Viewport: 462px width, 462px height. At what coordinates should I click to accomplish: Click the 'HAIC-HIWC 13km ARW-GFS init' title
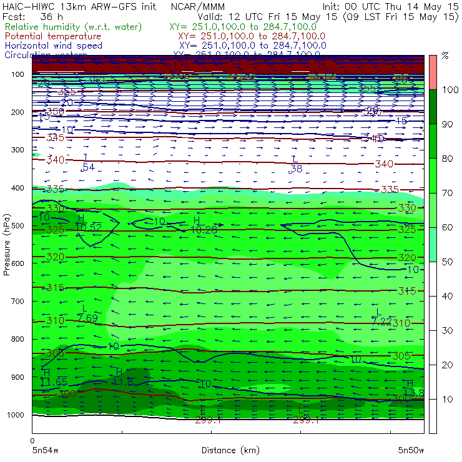pyautogui.click(x=79, y=6)
